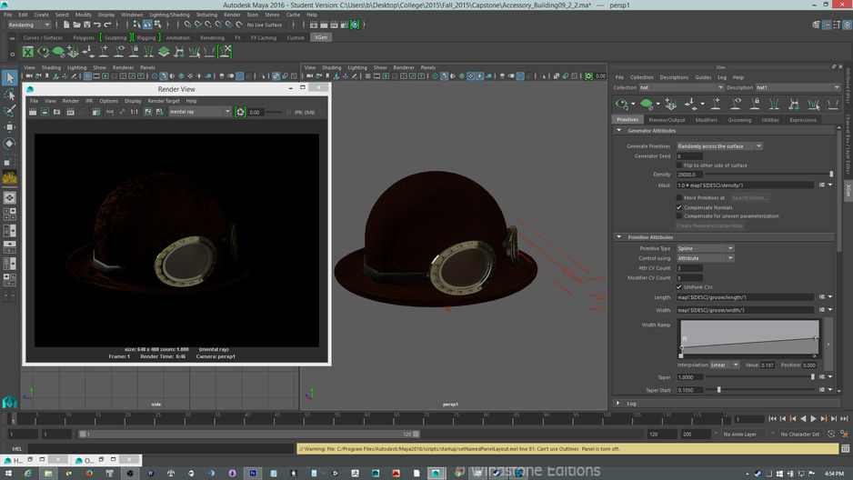The height and width of the screenshot is (480, 853).
Task: Open the Rendering menu set dropdown
Action: (x=28, y=25)
